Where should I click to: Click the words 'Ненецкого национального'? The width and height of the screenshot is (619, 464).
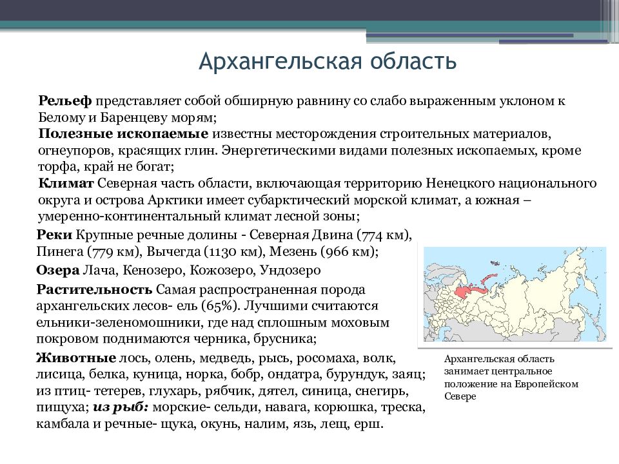point(511,184)
